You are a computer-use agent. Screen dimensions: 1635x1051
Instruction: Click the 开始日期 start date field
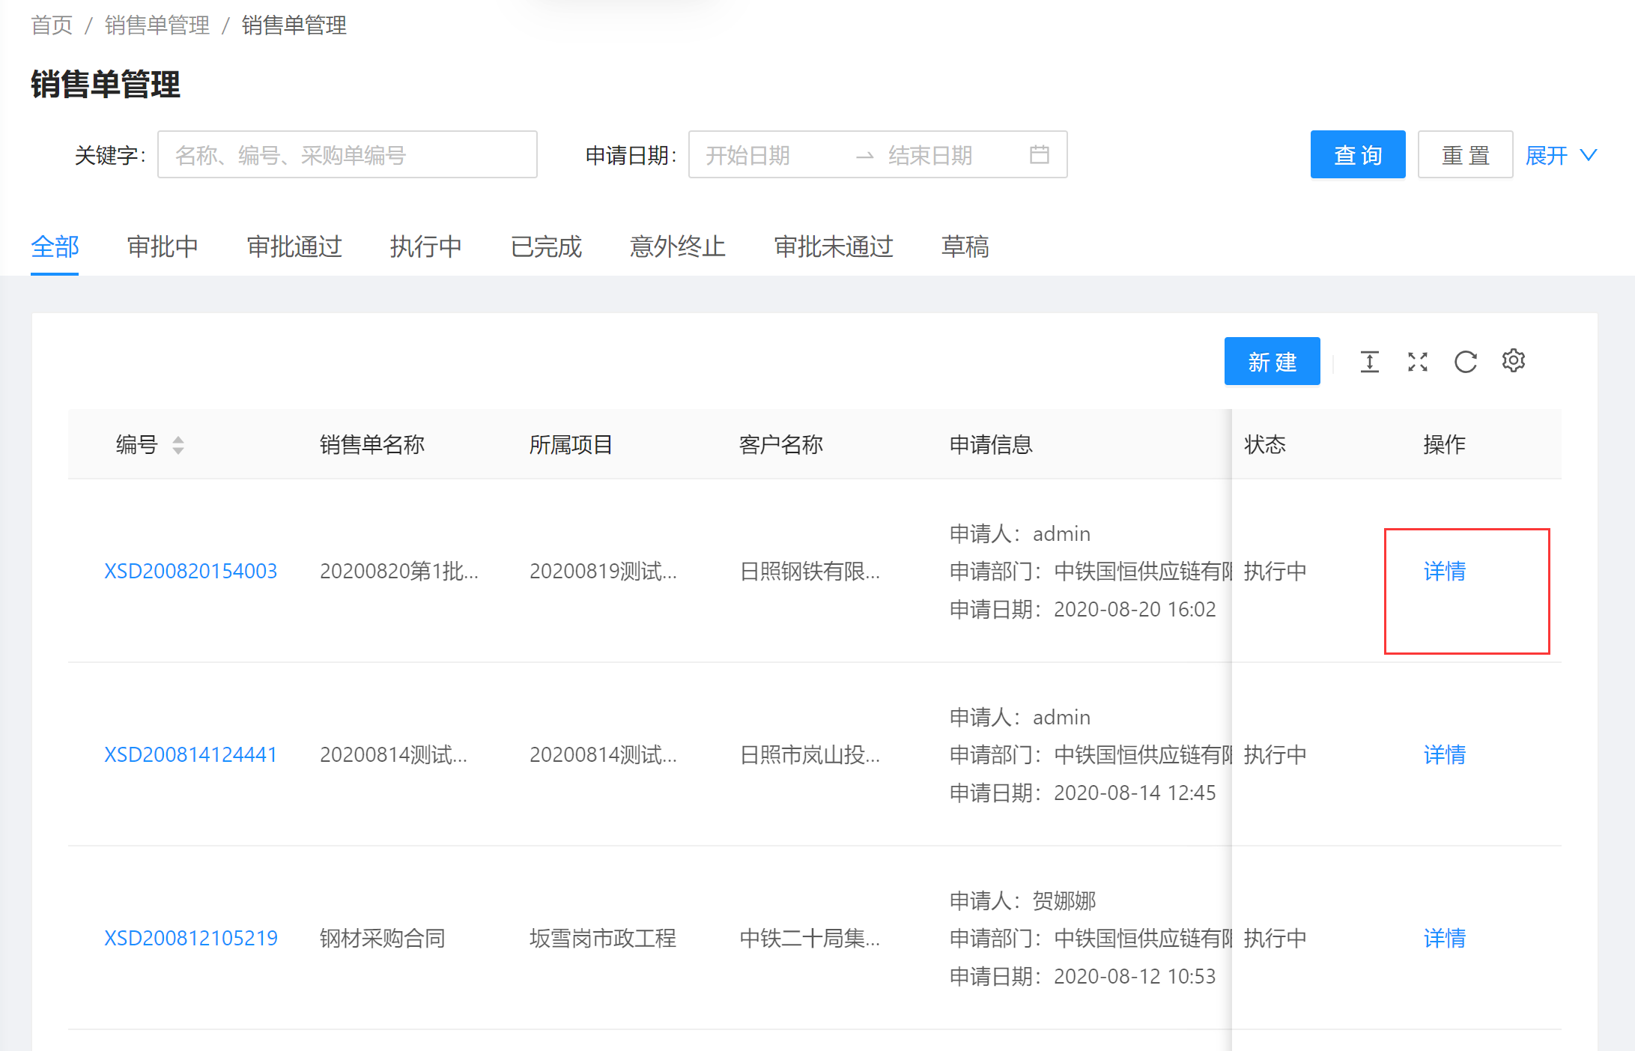pos(771,155)
